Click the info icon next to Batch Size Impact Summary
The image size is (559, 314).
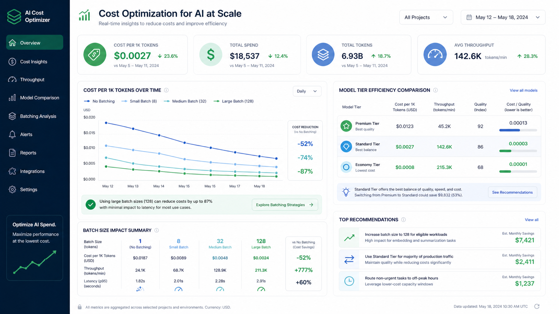click(157, 230)
